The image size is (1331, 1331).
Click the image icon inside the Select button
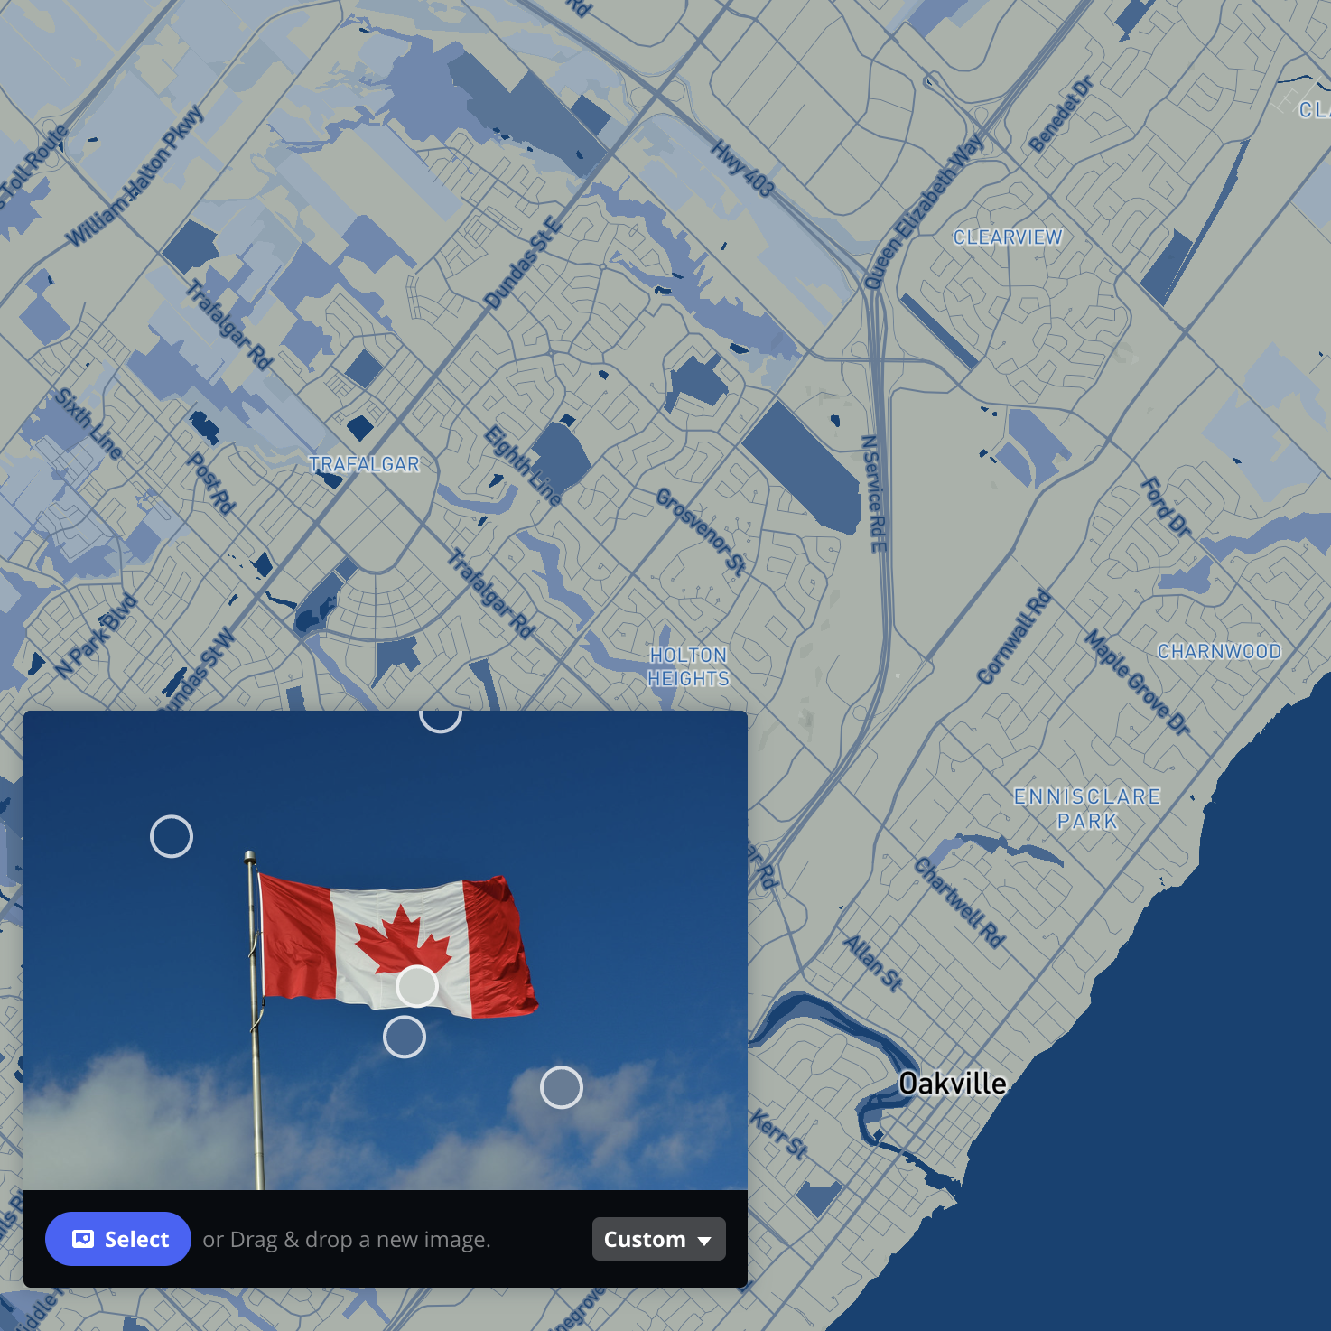pos(84,1239)
